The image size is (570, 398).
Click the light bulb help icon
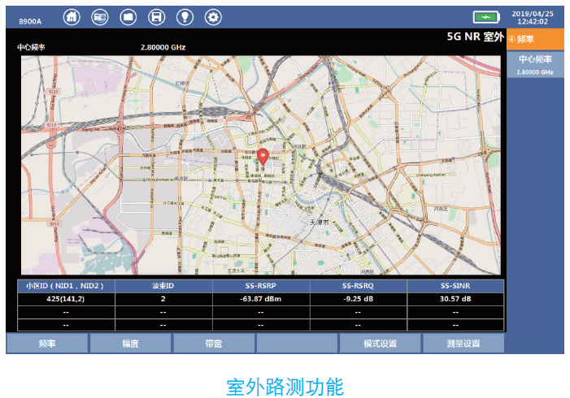coord(185,17)
